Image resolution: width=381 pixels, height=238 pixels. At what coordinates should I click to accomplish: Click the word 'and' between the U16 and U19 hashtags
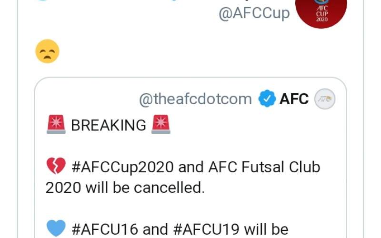point(155,229)
